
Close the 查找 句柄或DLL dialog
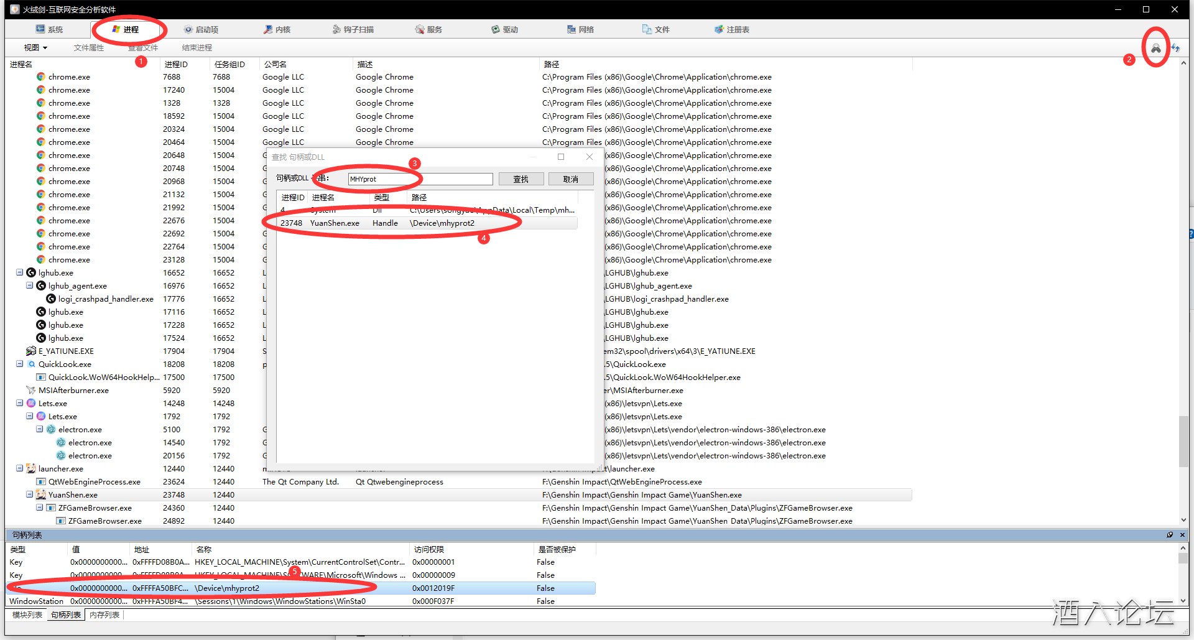pyautogui.click(x=590, y=157)
